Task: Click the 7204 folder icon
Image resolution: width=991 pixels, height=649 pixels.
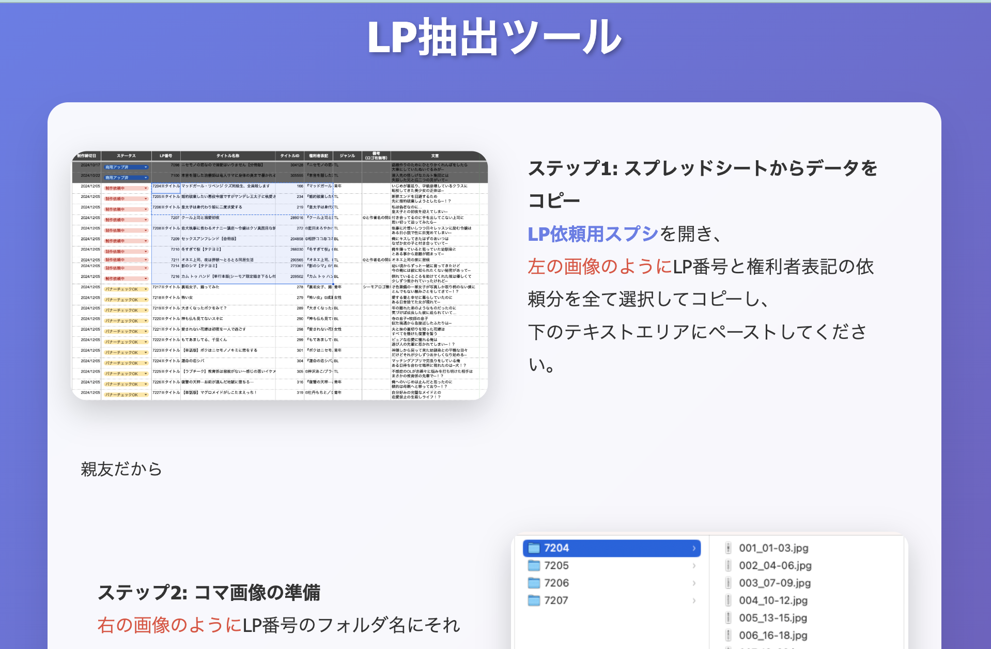Action: (534, 548)
